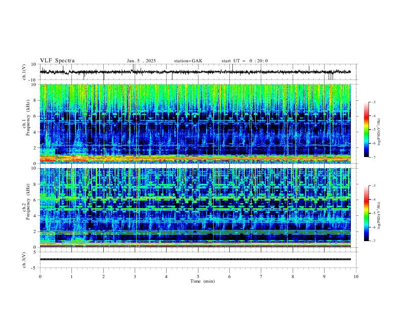Click inside the ch.1 spectrogram plot
Image resolution: width=401 pixels, height=310 pixels.
pyautogui.click(x=195, y=124)
